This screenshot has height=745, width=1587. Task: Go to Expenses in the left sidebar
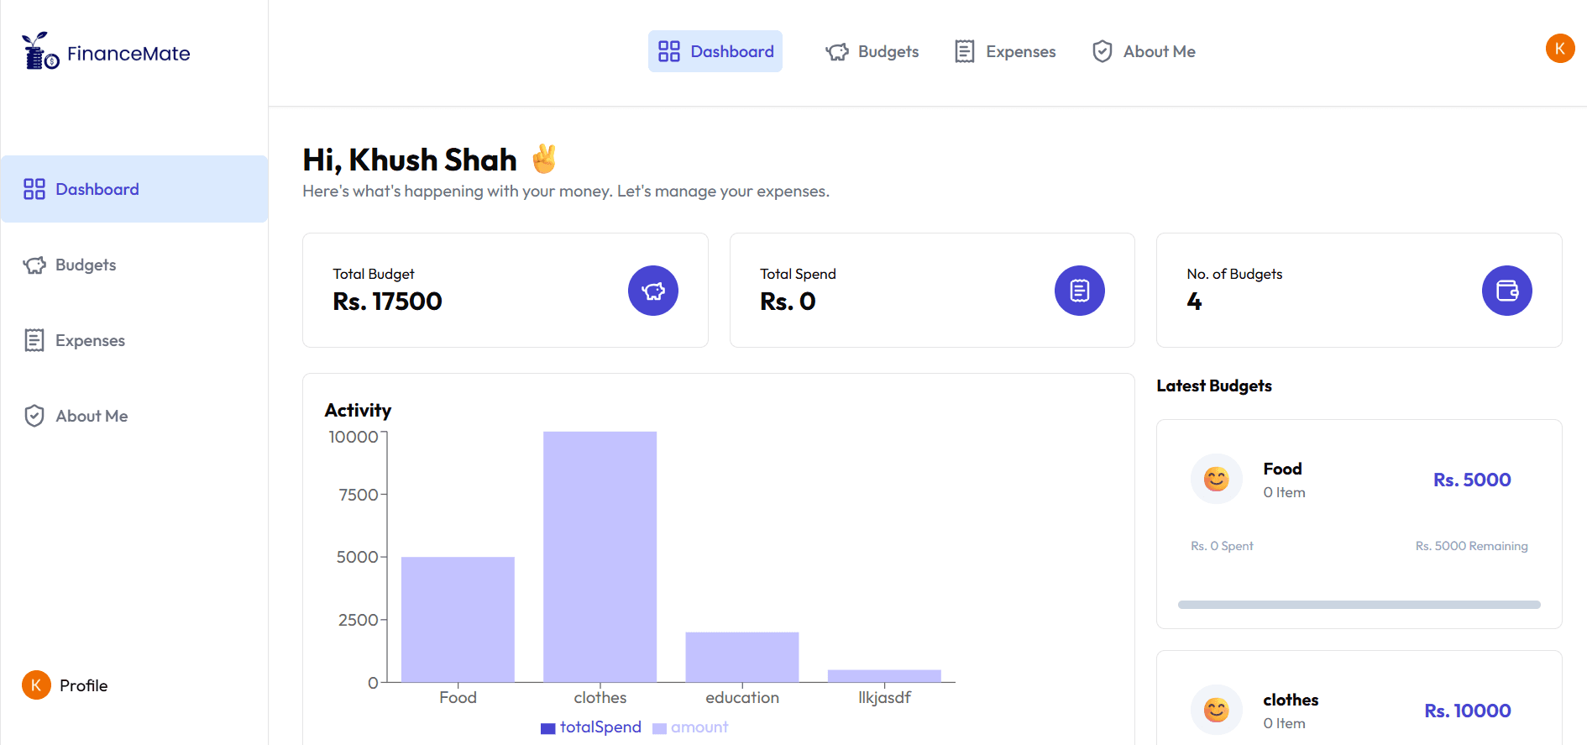pyautogui.click(x=89, y=341)
